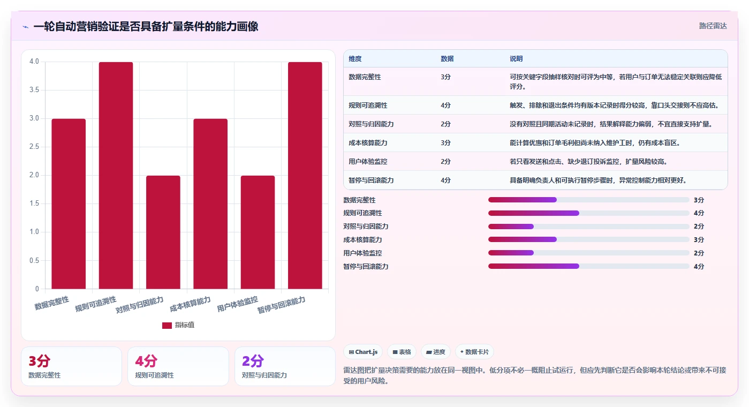The image size is (749, 407).
Task: Click the 成本核算能力 progress bar
Action: [589, 239]
